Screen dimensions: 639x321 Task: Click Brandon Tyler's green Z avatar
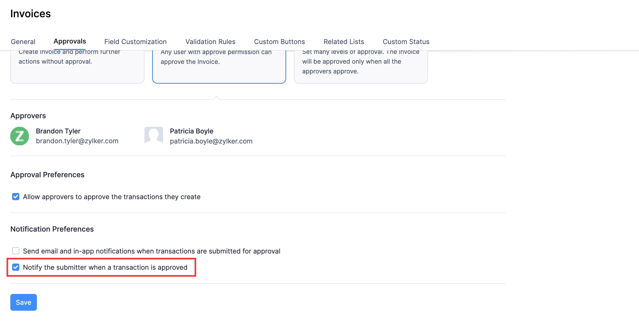[x=19, y=136]
